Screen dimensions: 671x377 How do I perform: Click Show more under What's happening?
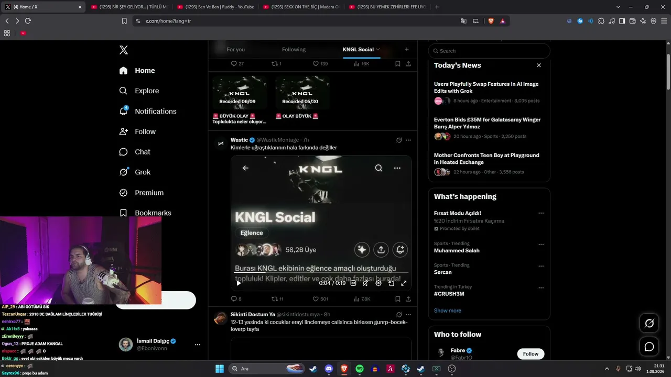[x=447, y=311]
